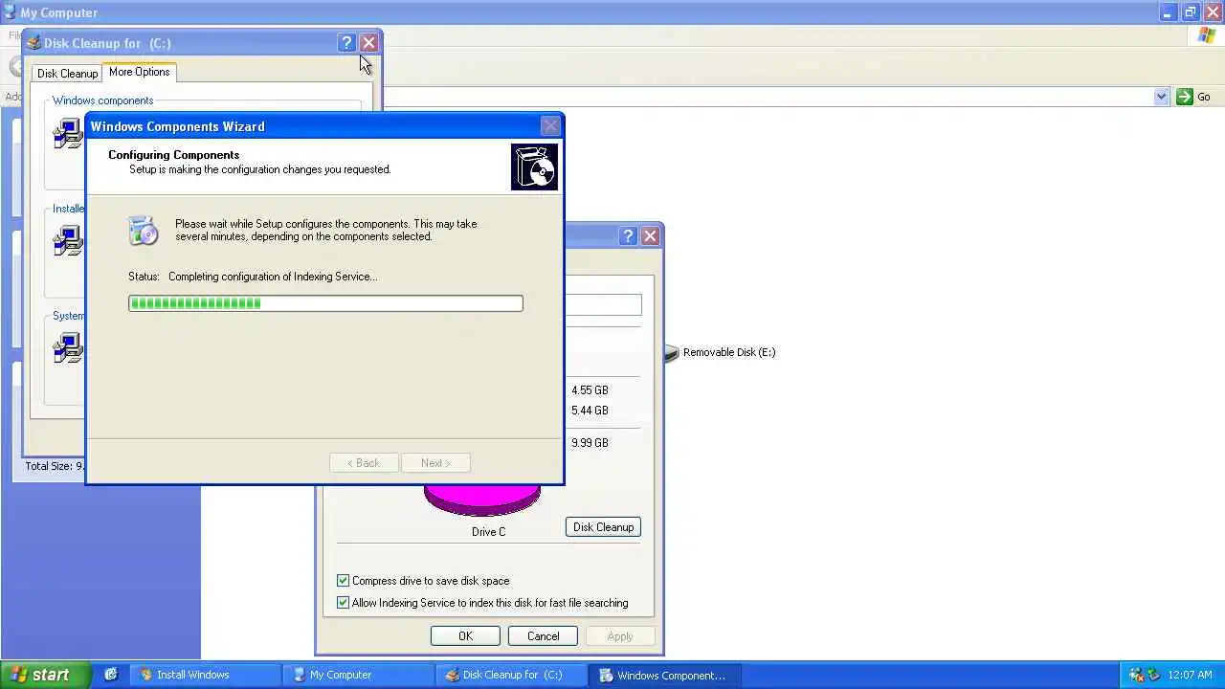Uncheck Compress drive to save disk space
The height and width of the screenshot is (689, 1225).
click(x=343, y=581)
